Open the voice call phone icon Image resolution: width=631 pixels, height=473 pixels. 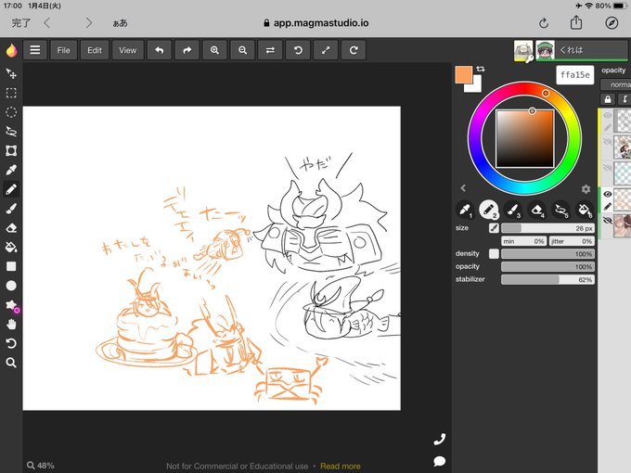click(x=440, y=440)
